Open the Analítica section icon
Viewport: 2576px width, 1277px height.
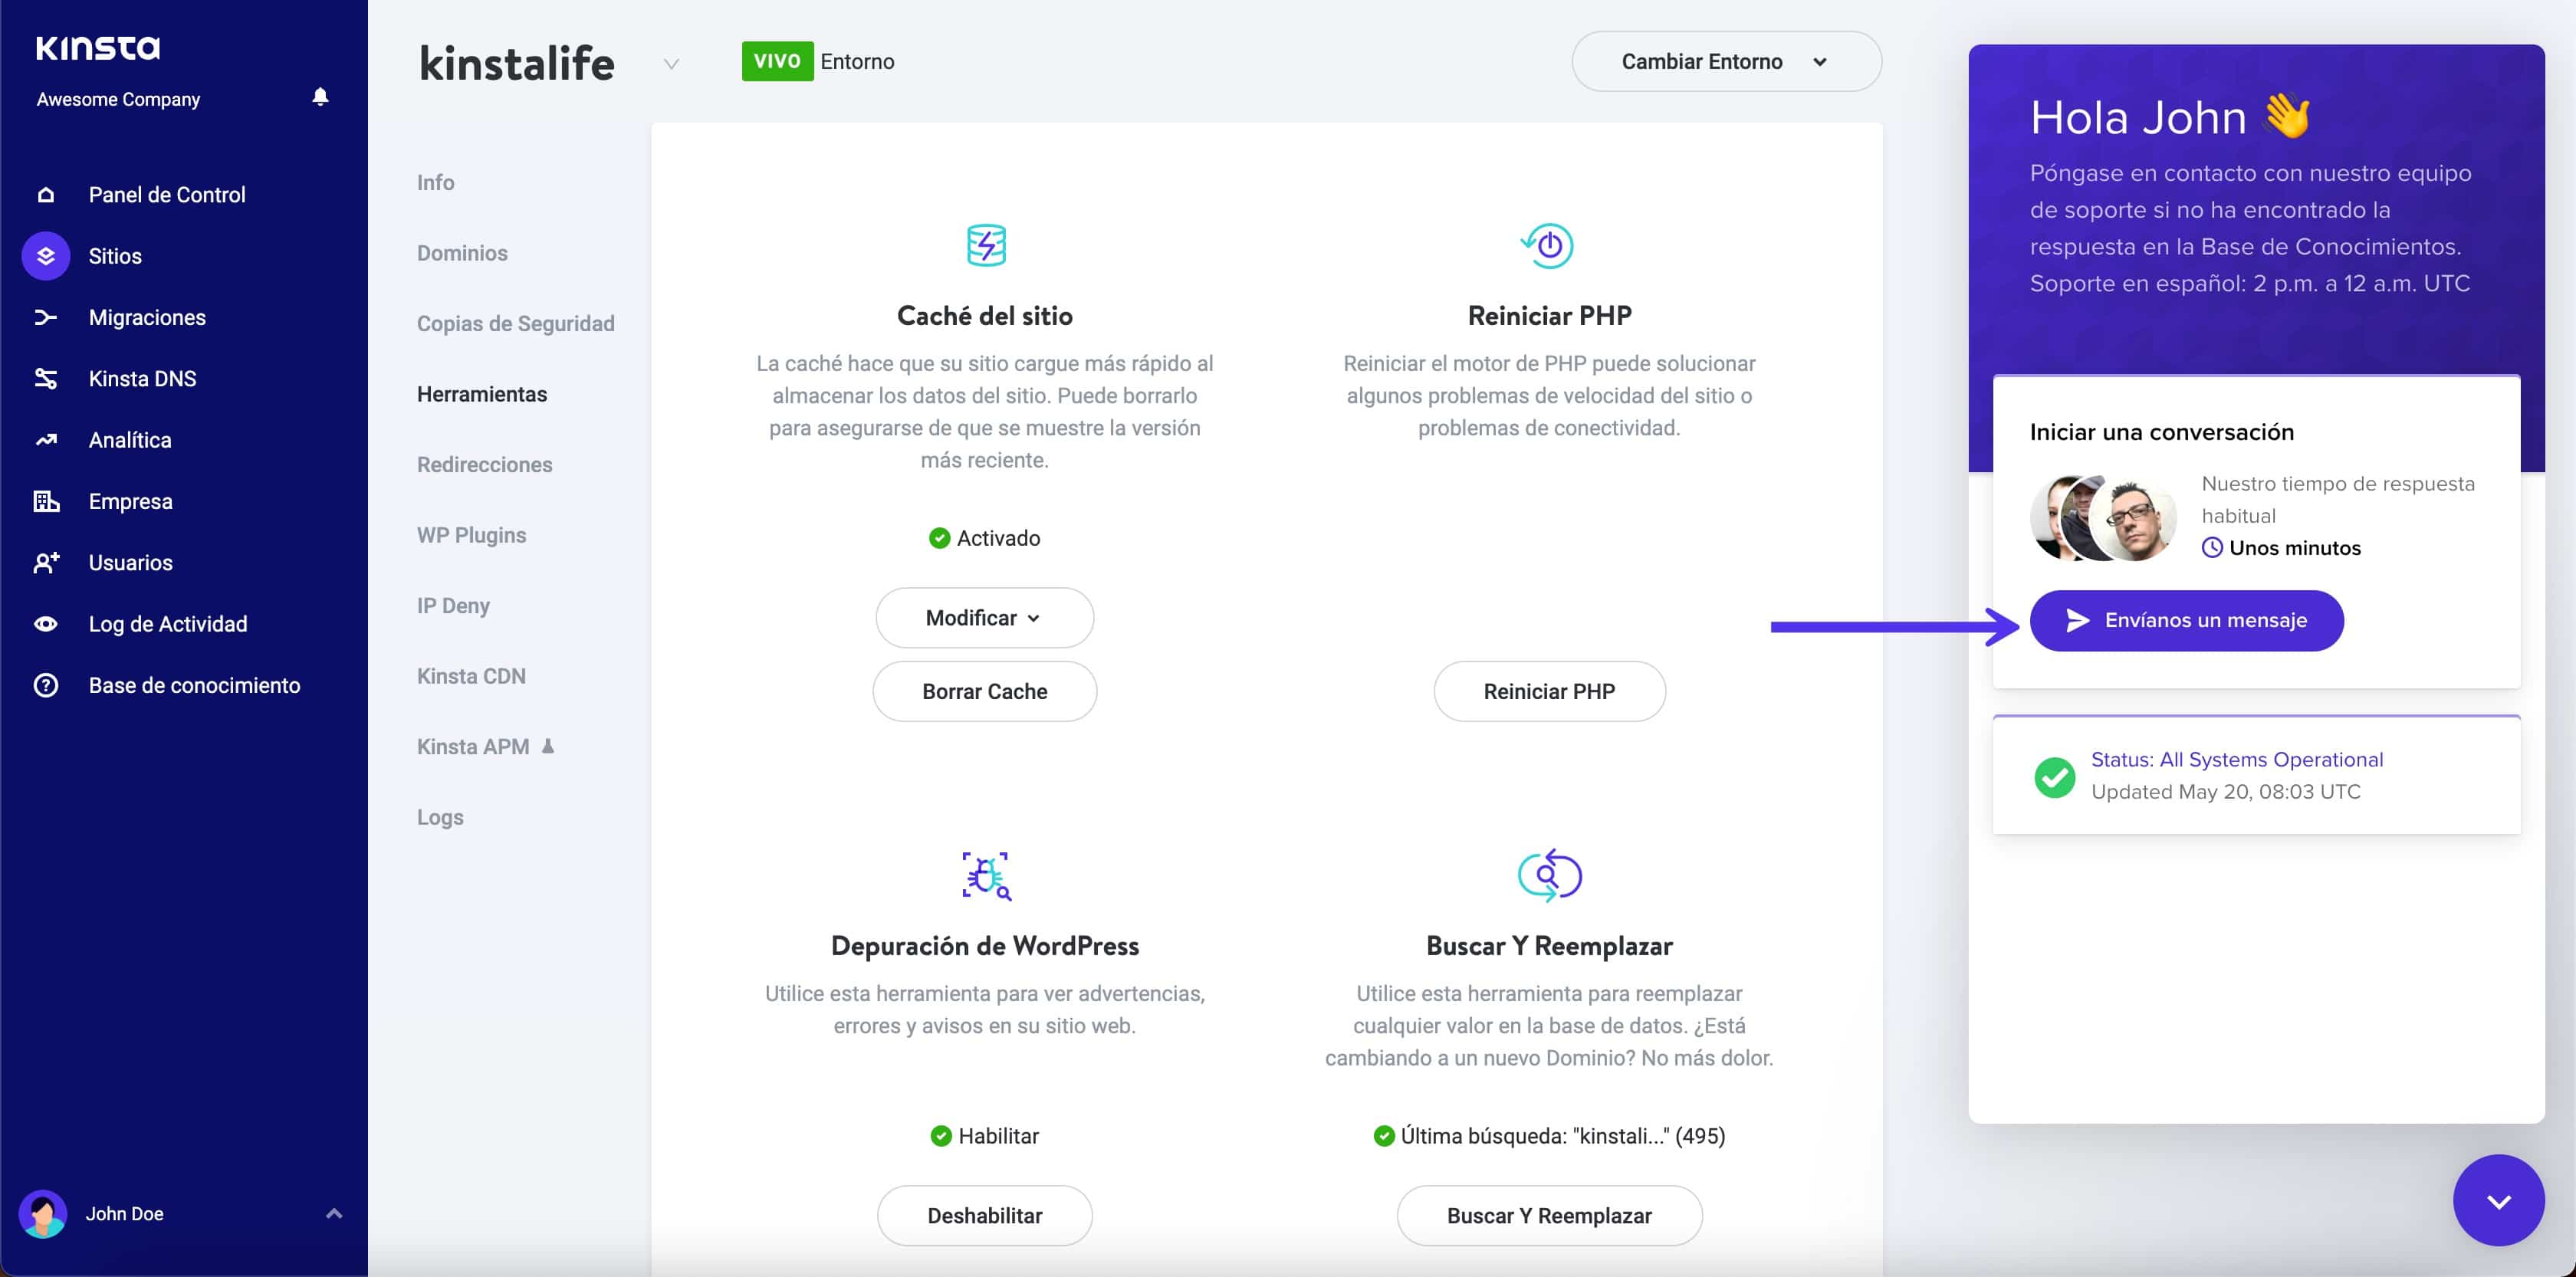pos(46,439)
